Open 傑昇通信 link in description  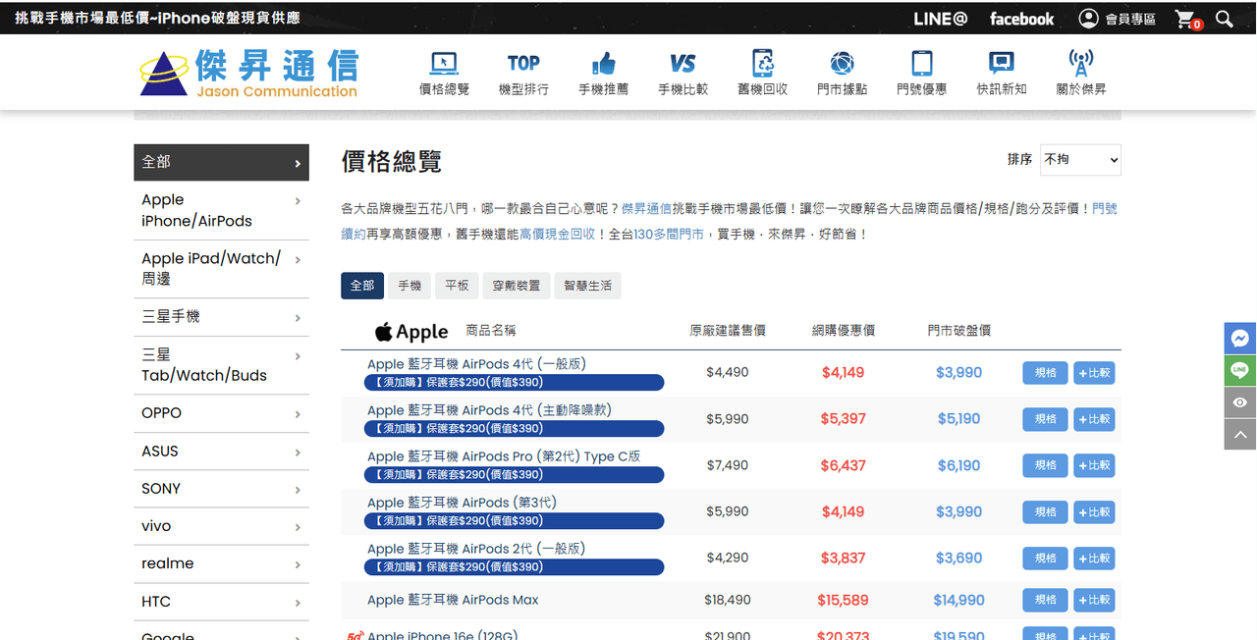click(646, 209)
